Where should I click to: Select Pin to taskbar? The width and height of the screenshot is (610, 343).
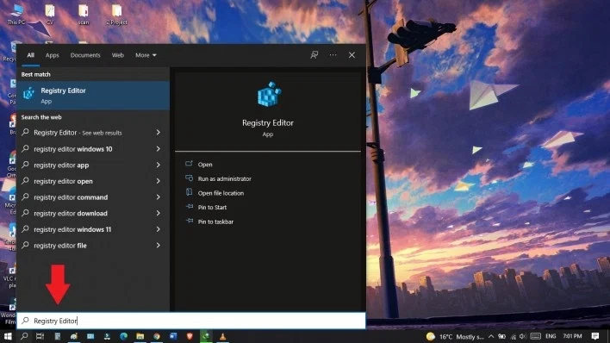[x=215, y=221]
